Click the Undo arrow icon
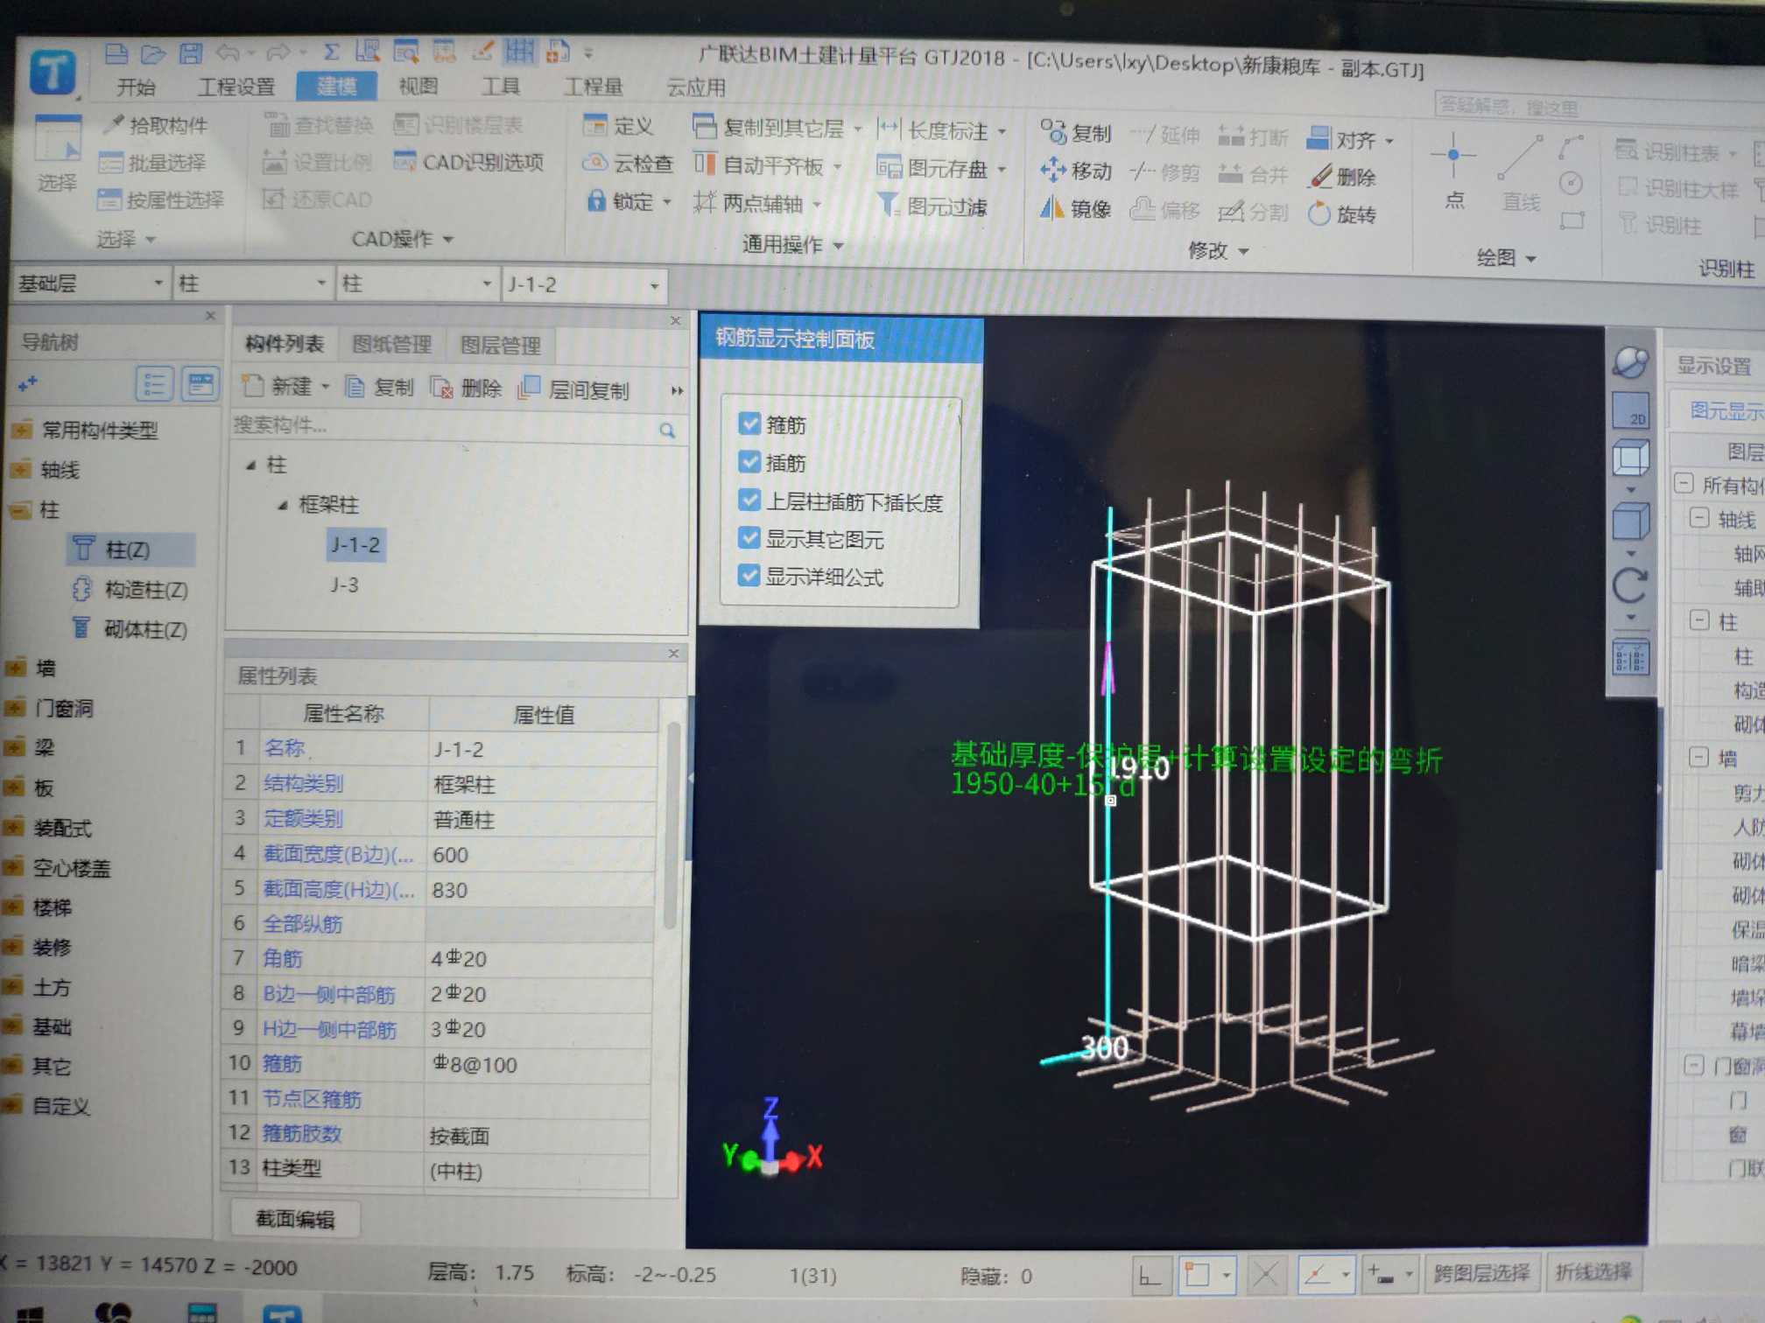This screenshot has width=1765, height=1323. 229,53
